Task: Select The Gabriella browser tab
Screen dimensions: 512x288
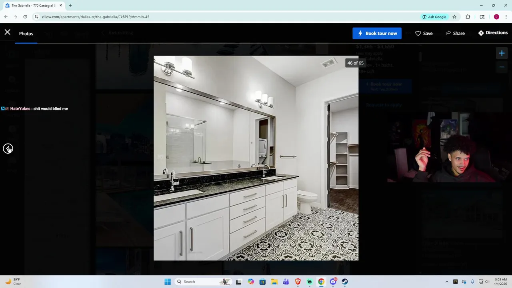Action: [x=33, y=6]
